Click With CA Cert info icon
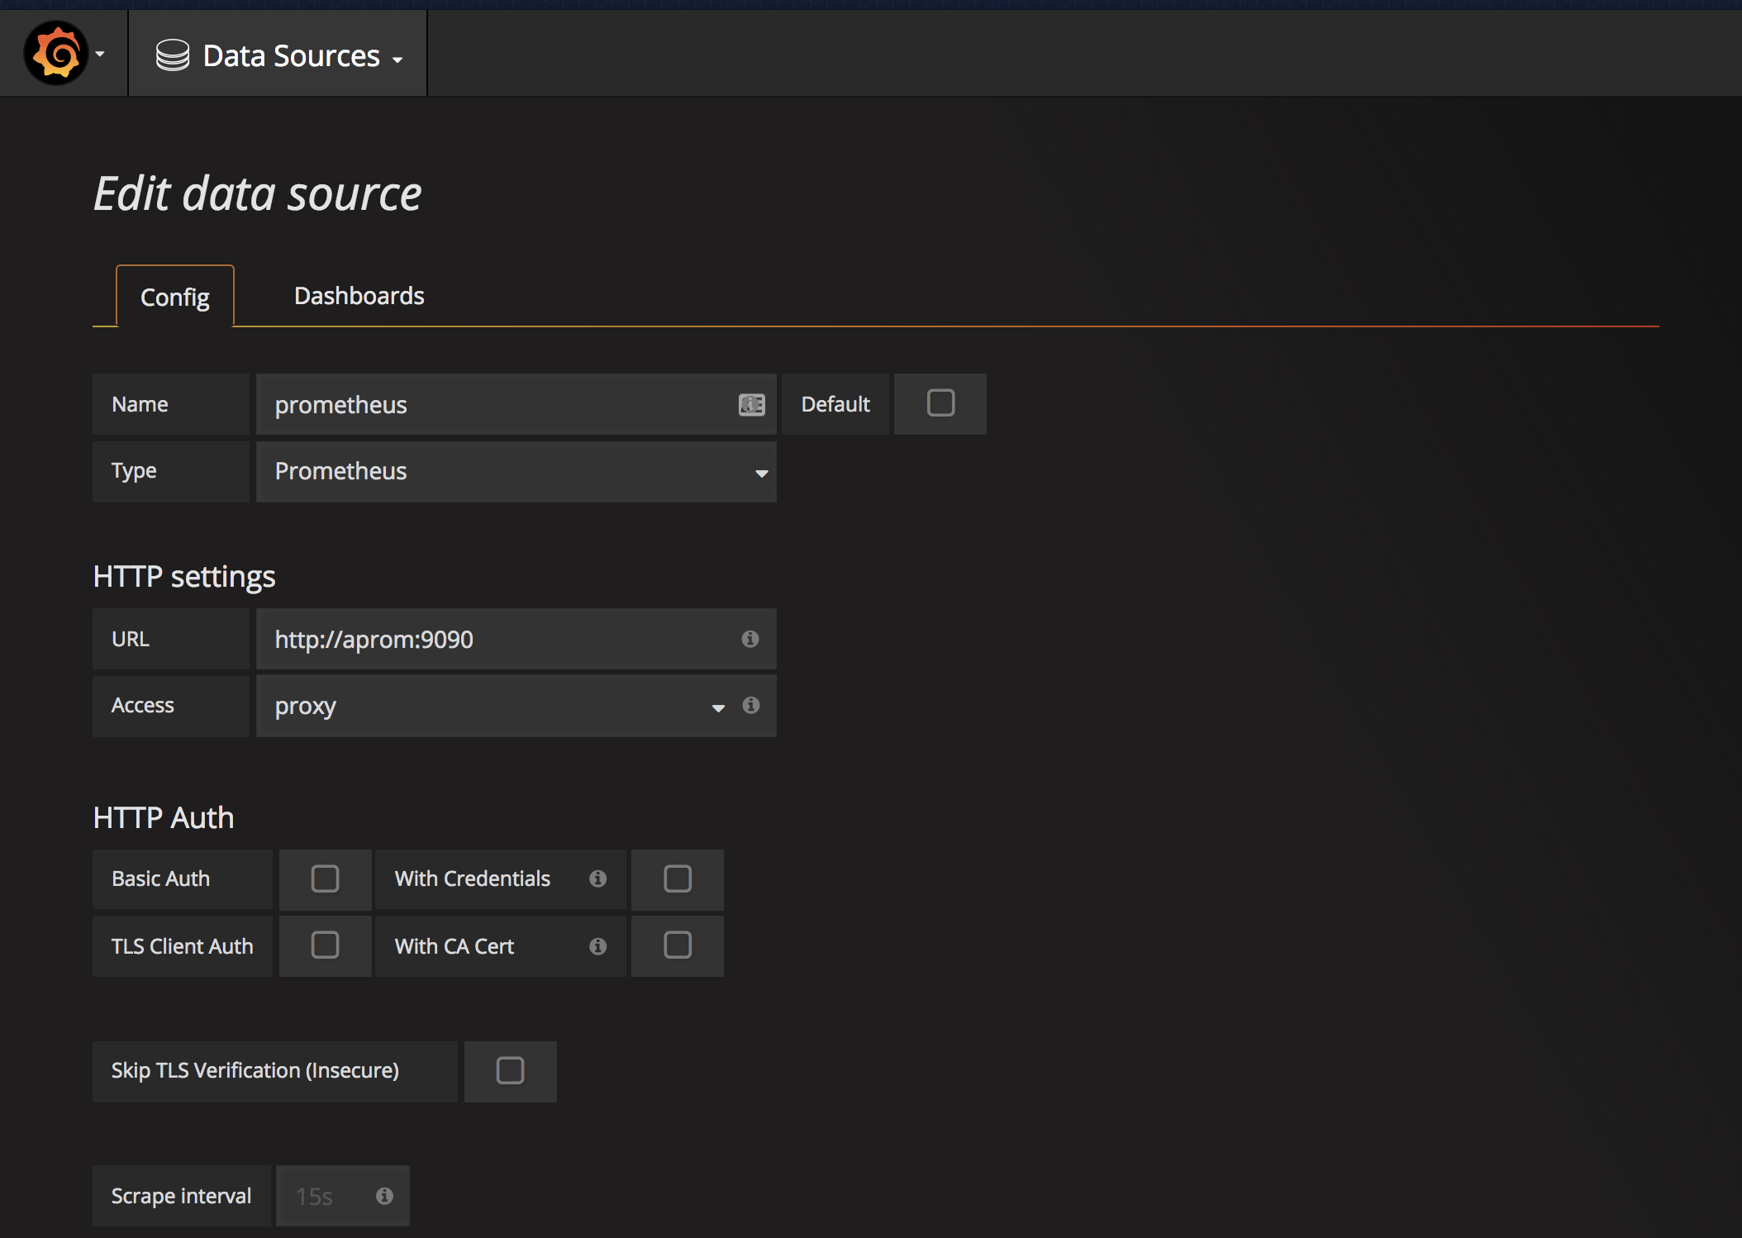 click(x=597, y=946)
